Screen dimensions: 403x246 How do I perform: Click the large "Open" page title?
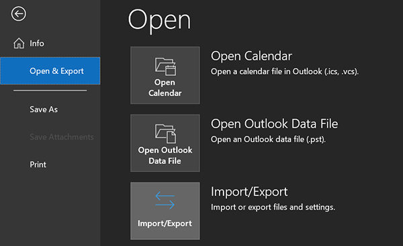click(x=159, y=21)
